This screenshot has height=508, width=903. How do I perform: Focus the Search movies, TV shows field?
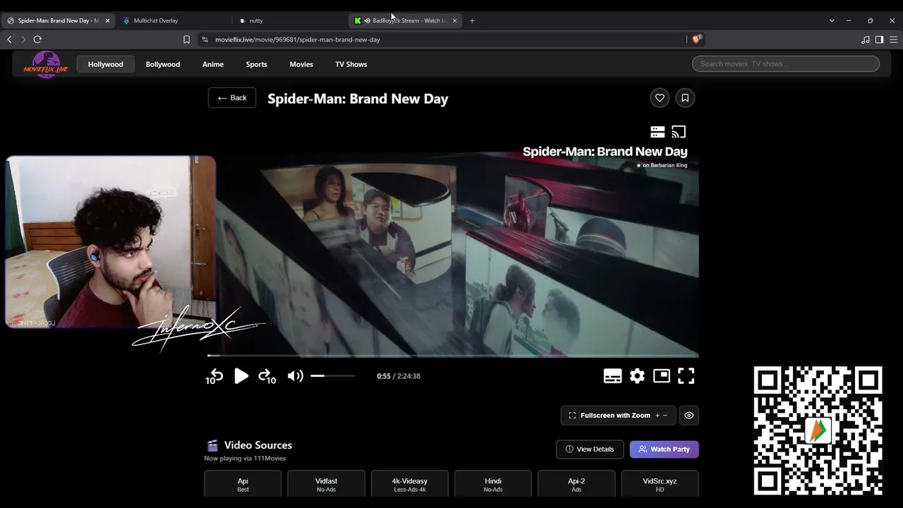[x=786, y=64]
